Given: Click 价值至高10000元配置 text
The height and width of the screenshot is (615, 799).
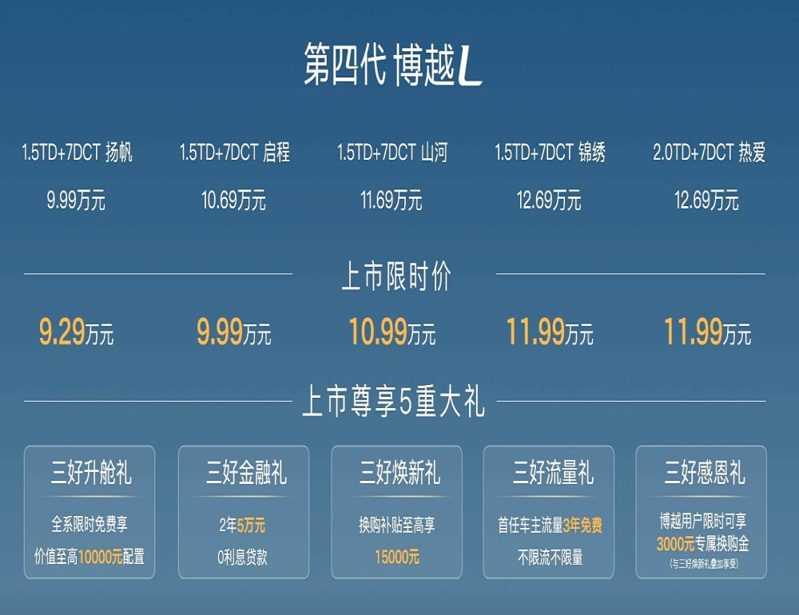Looking at the screenshot, I should 89,557.
